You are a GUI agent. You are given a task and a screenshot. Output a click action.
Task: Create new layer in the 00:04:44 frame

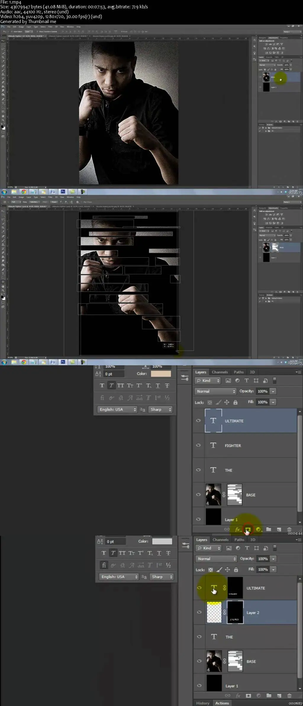click(279, 529)
